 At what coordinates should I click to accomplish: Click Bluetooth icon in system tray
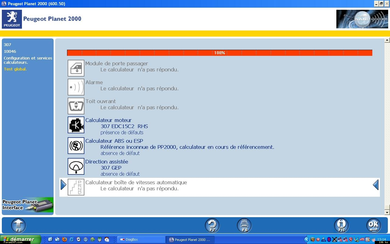pyautogui.click(x=329, y=239)
